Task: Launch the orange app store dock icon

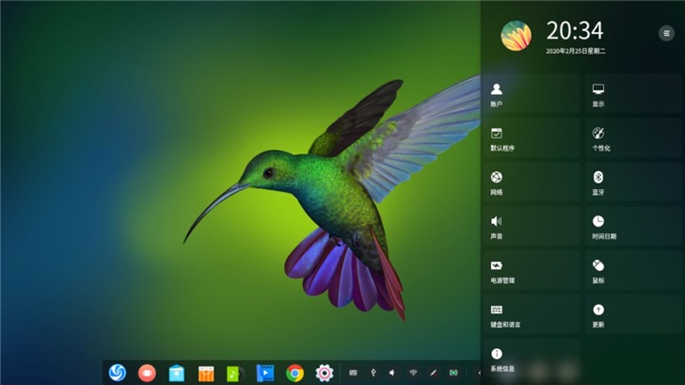Action: tap(206, 374)
